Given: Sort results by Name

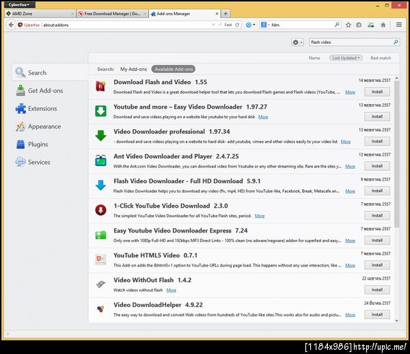Looking at the screenshot, I should (x=314, y=58).
